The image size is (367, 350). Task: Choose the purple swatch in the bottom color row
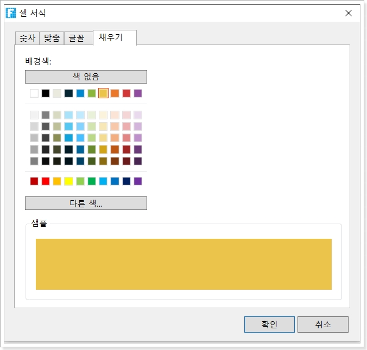pyautogui.click(x=138, y=181)
